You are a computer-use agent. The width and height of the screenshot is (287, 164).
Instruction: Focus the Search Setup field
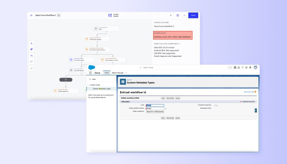169,68
